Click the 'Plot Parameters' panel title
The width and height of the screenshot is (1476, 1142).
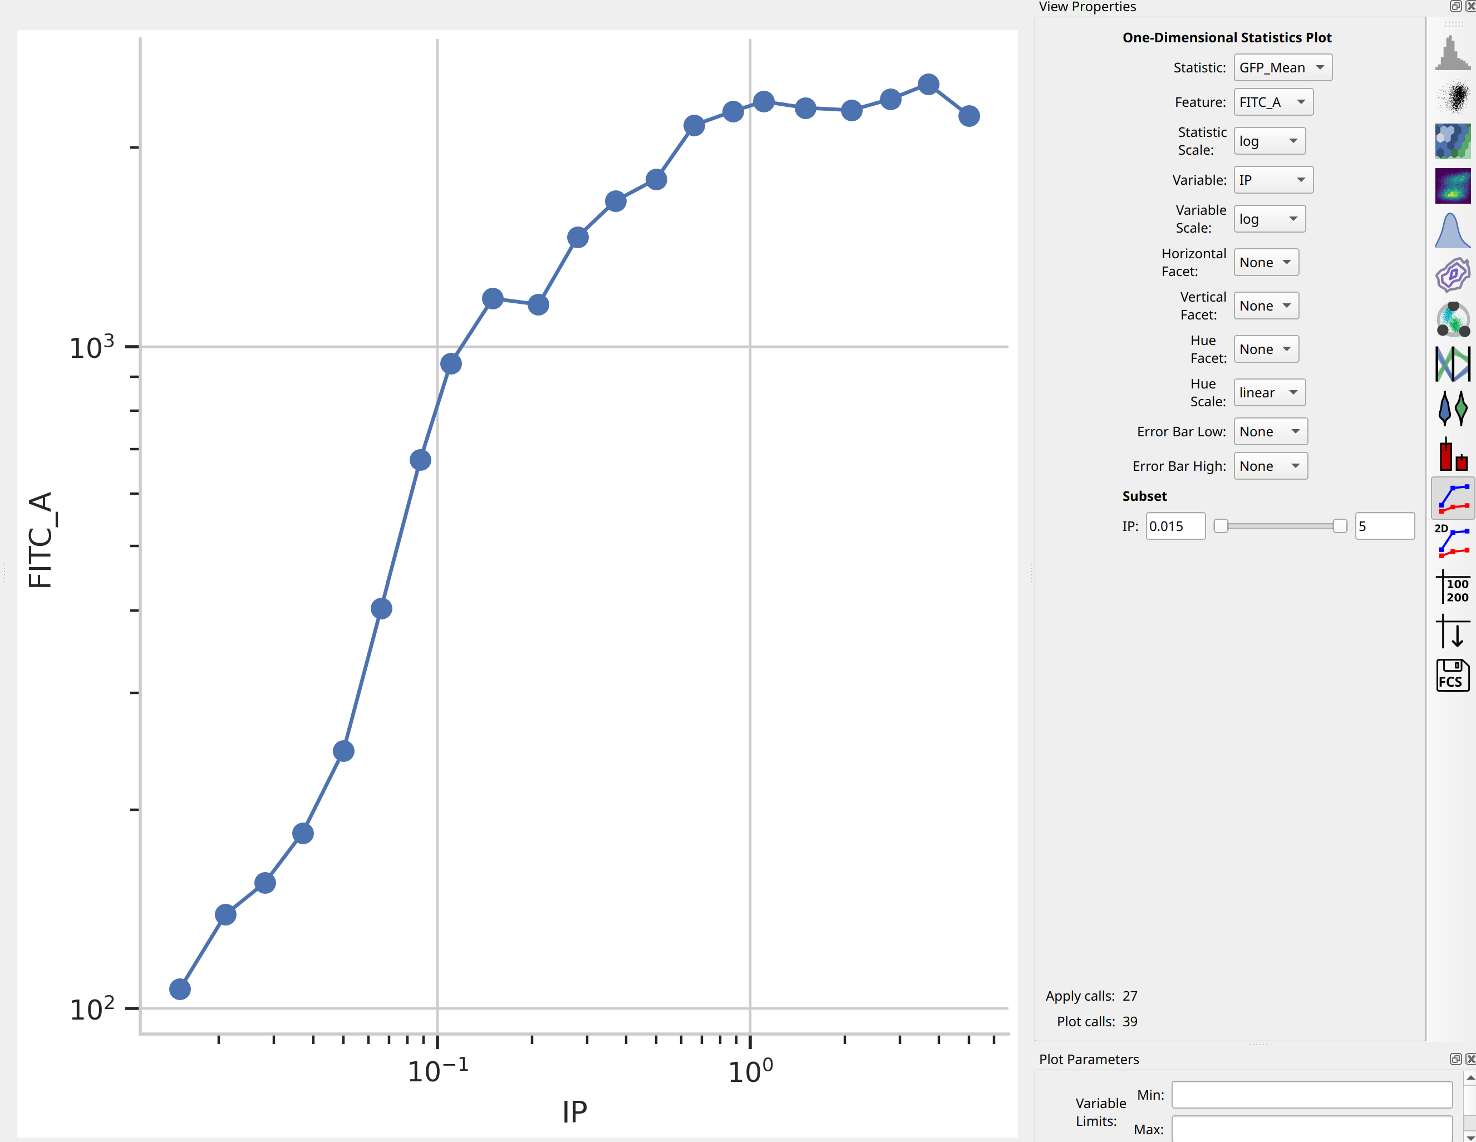click(1089, 1060)
